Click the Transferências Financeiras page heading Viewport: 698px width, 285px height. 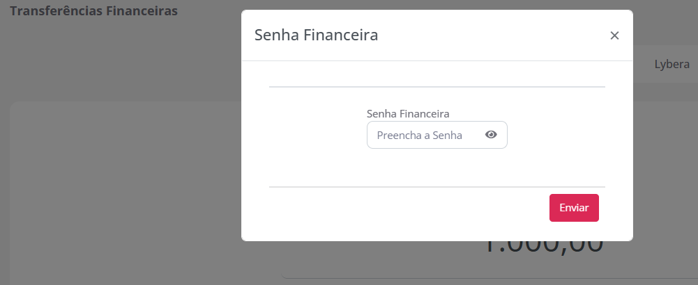click(93, 11)
